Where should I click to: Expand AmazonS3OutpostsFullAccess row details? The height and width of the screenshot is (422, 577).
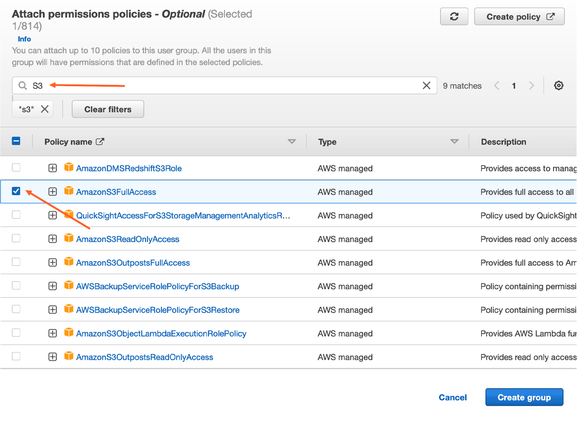53,263
